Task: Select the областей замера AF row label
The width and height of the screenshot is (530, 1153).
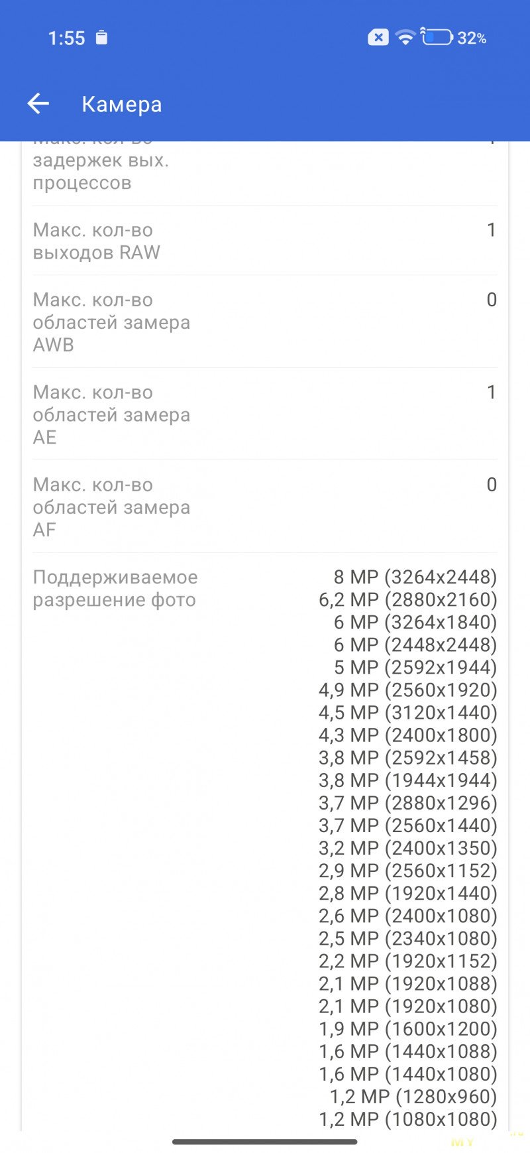Action: (111, 507)
